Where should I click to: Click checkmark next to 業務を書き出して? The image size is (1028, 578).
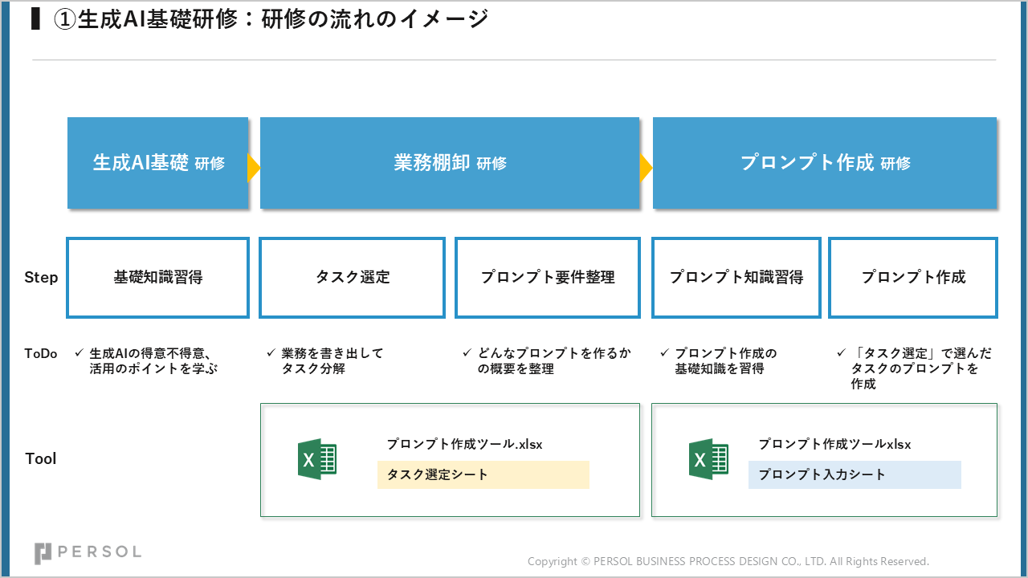point(271,353)
